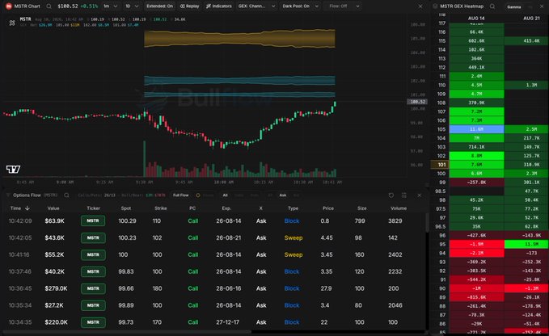Sort by Size column header
This screenshot has height=336, width=549.
(x=362, y=208)
